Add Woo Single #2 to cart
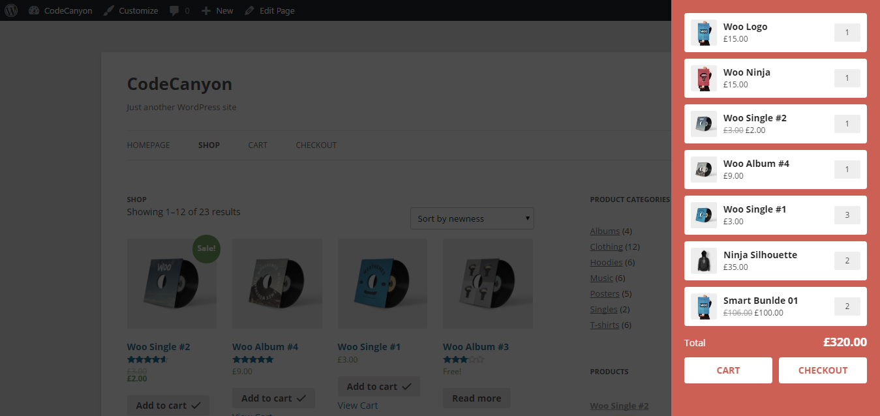 point(168,406)
